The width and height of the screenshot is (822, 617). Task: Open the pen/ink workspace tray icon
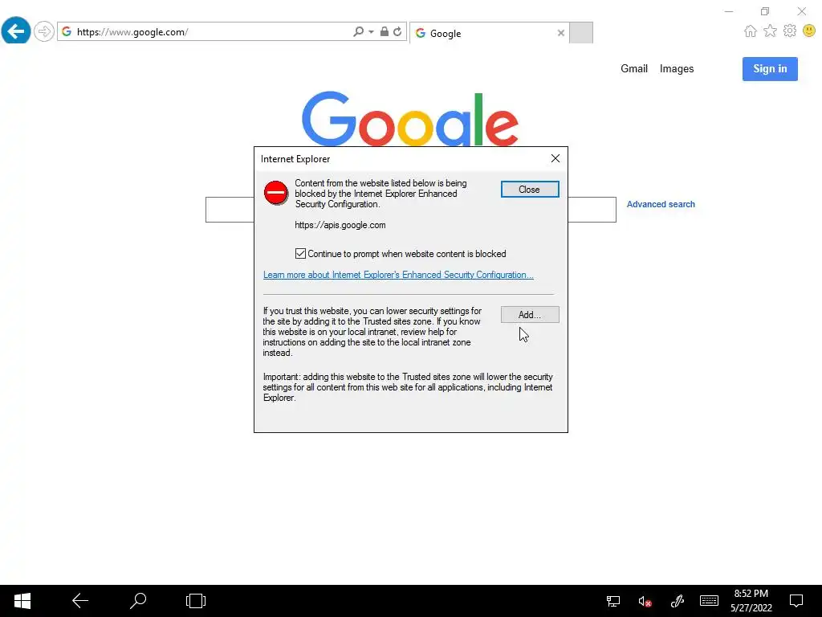tap(678, 601)
